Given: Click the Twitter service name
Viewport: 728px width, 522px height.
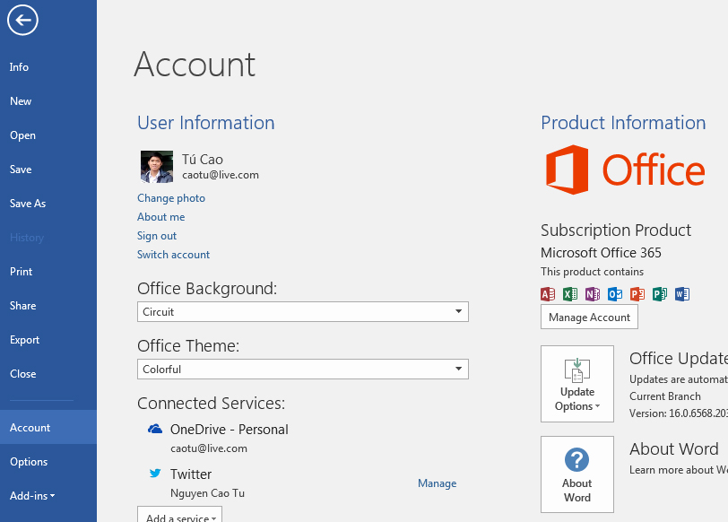Looking at the screenshot, I should (x=191, y=474).
